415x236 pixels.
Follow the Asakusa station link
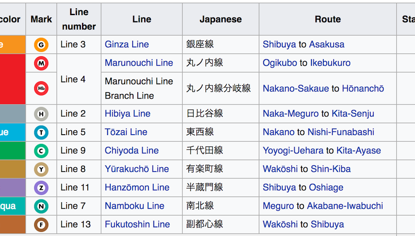coord(327,44)
